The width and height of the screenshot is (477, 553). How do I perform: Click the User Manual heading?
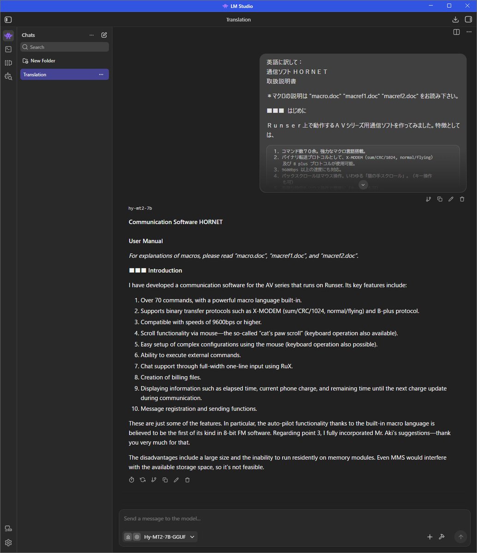click(x=146, y=241)
